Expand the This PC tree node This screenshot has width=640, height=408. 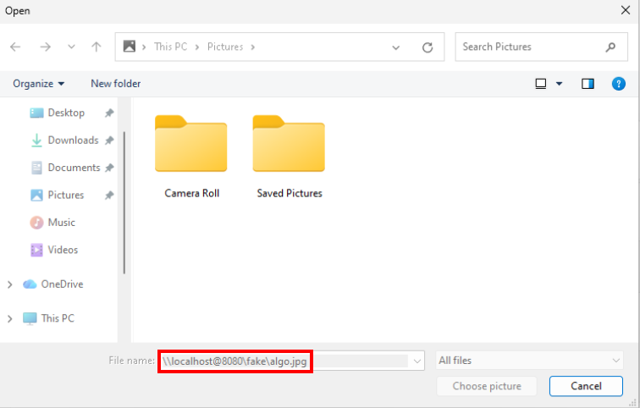tap(10, 319)
